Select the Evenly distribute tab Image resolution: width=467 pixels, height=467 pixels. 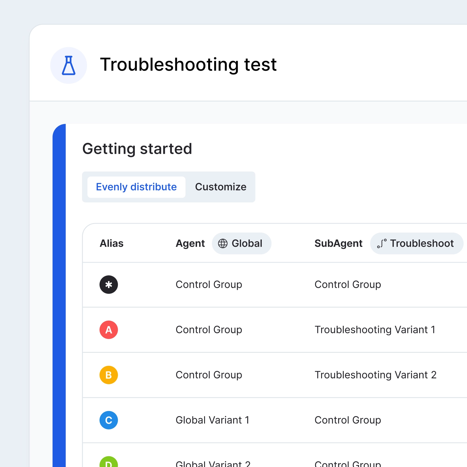(x=136, y=187)
